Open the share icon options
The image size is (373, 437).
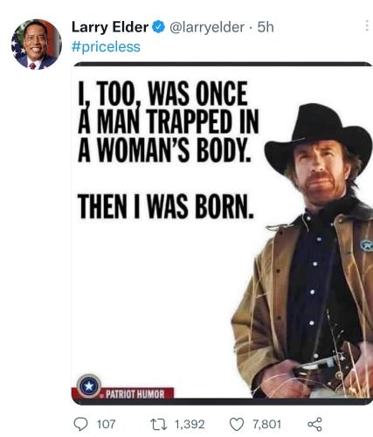coord(315,424)
